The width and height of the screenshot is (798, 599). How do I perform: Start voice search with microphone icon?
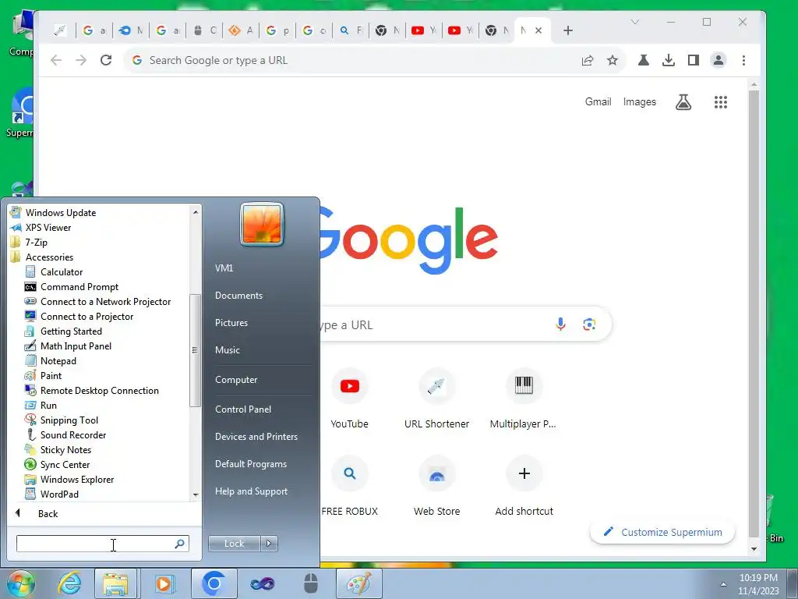560,324
